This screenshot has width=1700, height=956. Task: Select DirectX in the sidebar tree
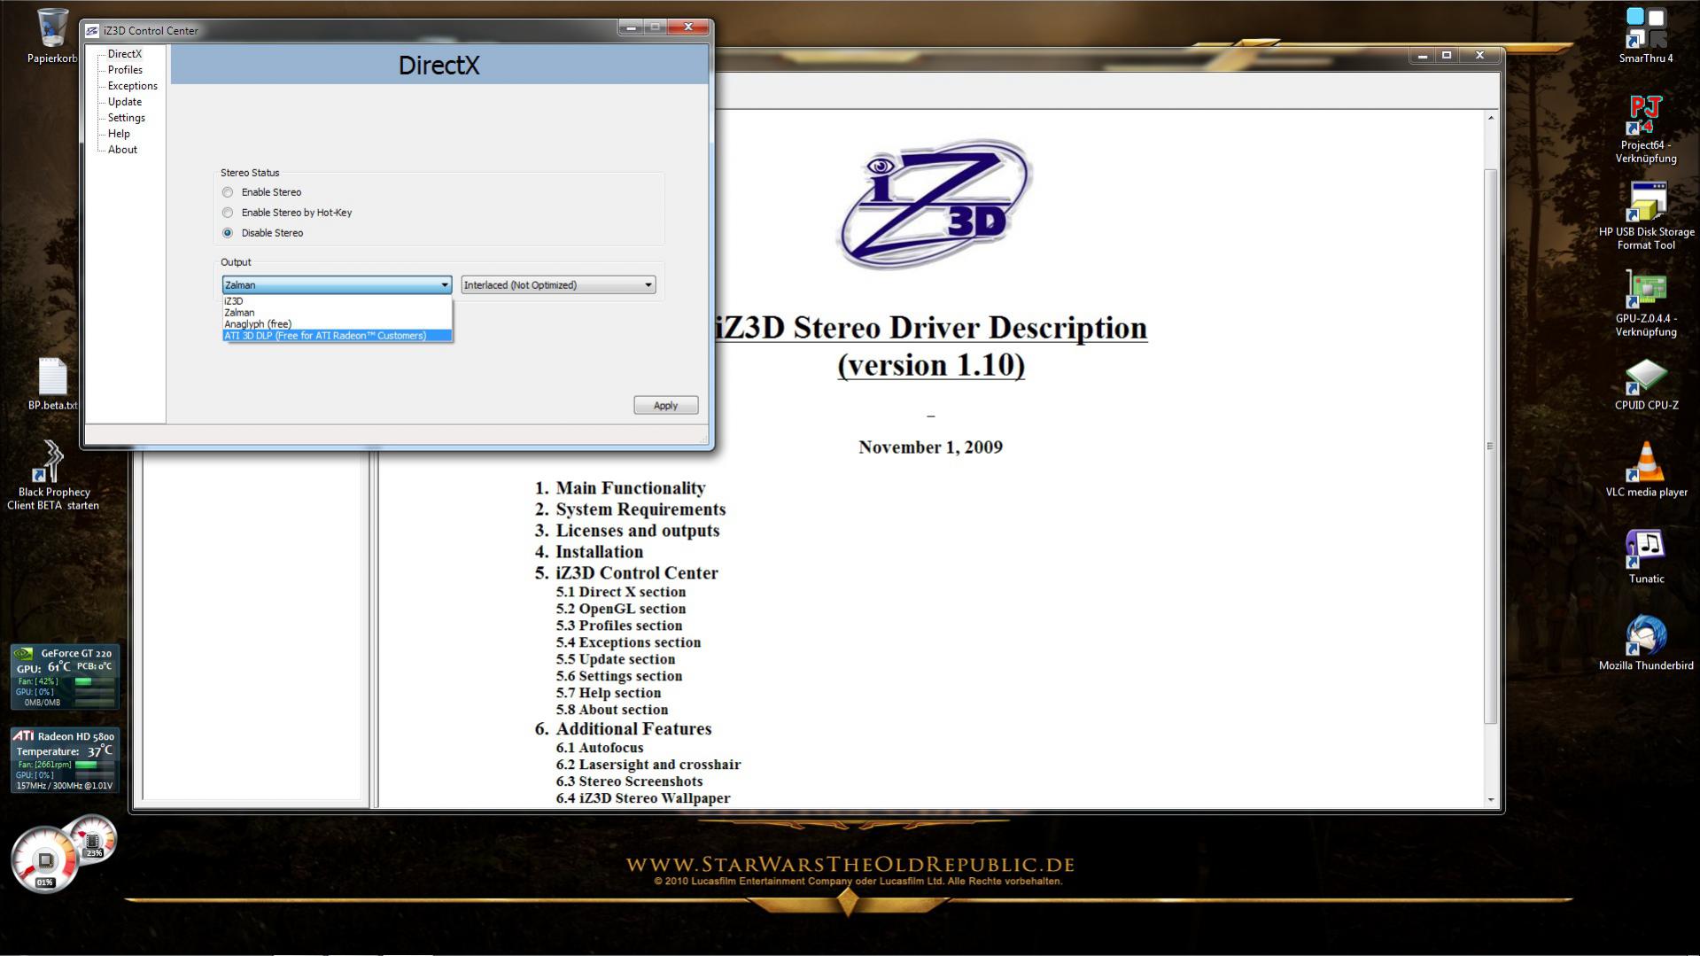pyautogui.click(x=125, y=54)
